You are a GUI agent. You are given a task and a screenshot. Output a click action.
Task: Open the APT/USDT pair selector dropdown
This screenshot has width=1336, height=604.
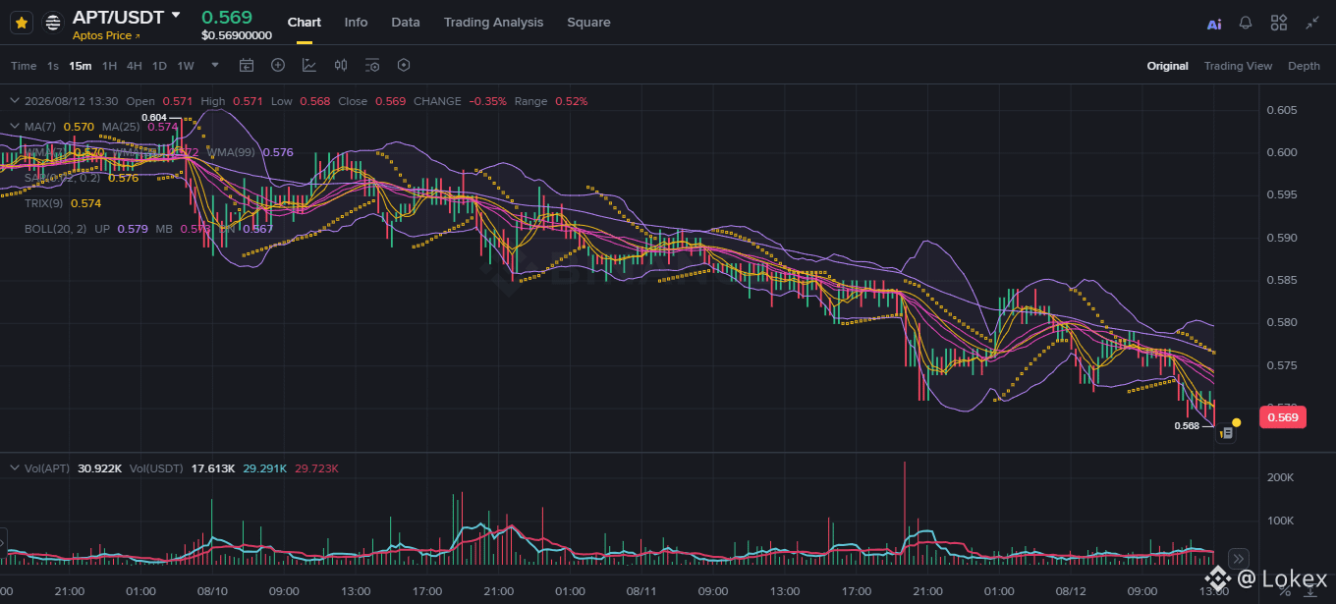point(176,15)
